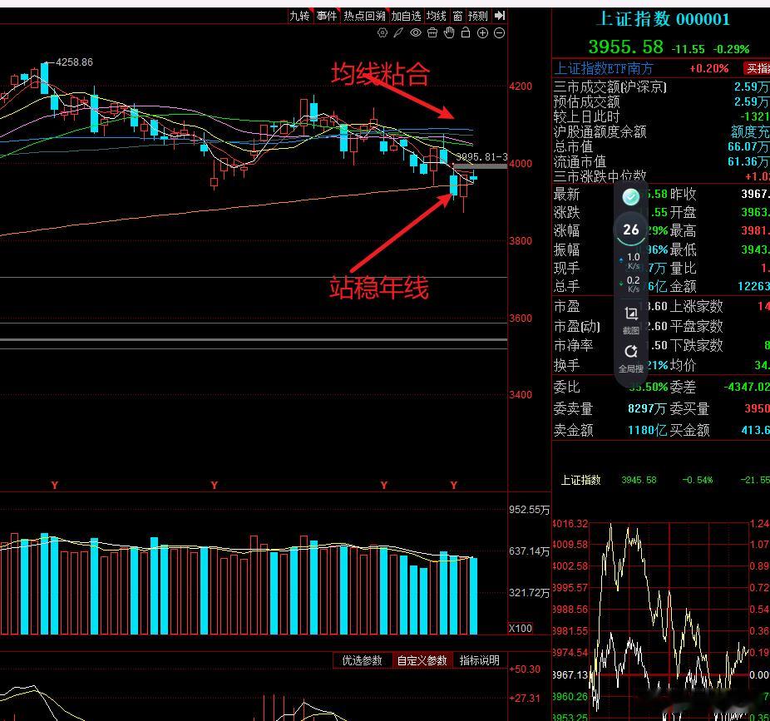Viewport: 770px width, 721px height.
Task: Click the 窗 window button
Action: pos(457,16)
